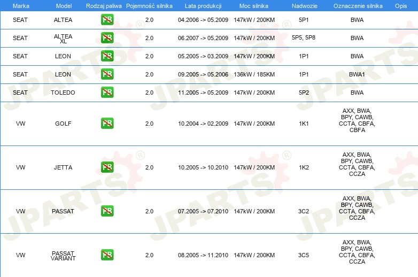Click the 1K2 body code
Image resolution: width=418 pixels, height=277 pixels.
(304, 167)
